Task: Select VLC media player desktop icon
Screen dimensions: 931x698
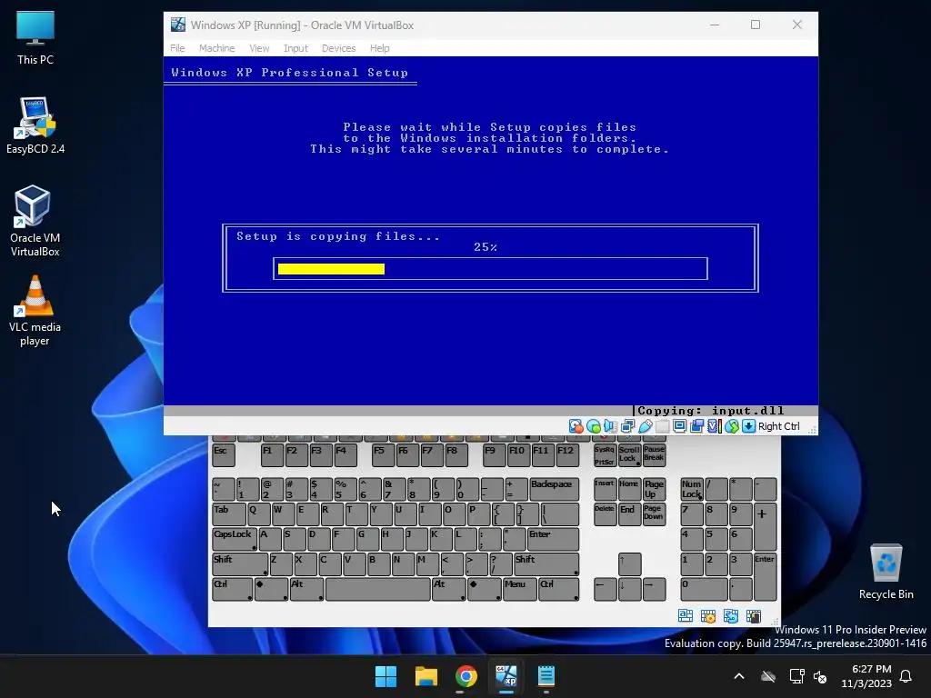Action: click(x=35, y=311)
